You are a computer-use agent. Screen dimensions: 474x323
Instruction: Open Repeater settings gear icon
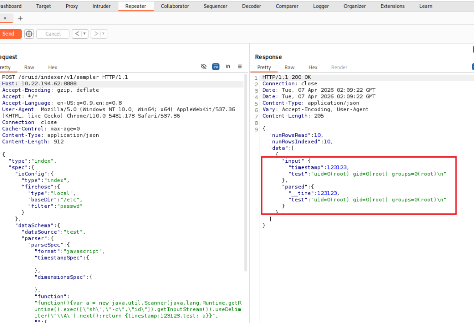(29, 34)
